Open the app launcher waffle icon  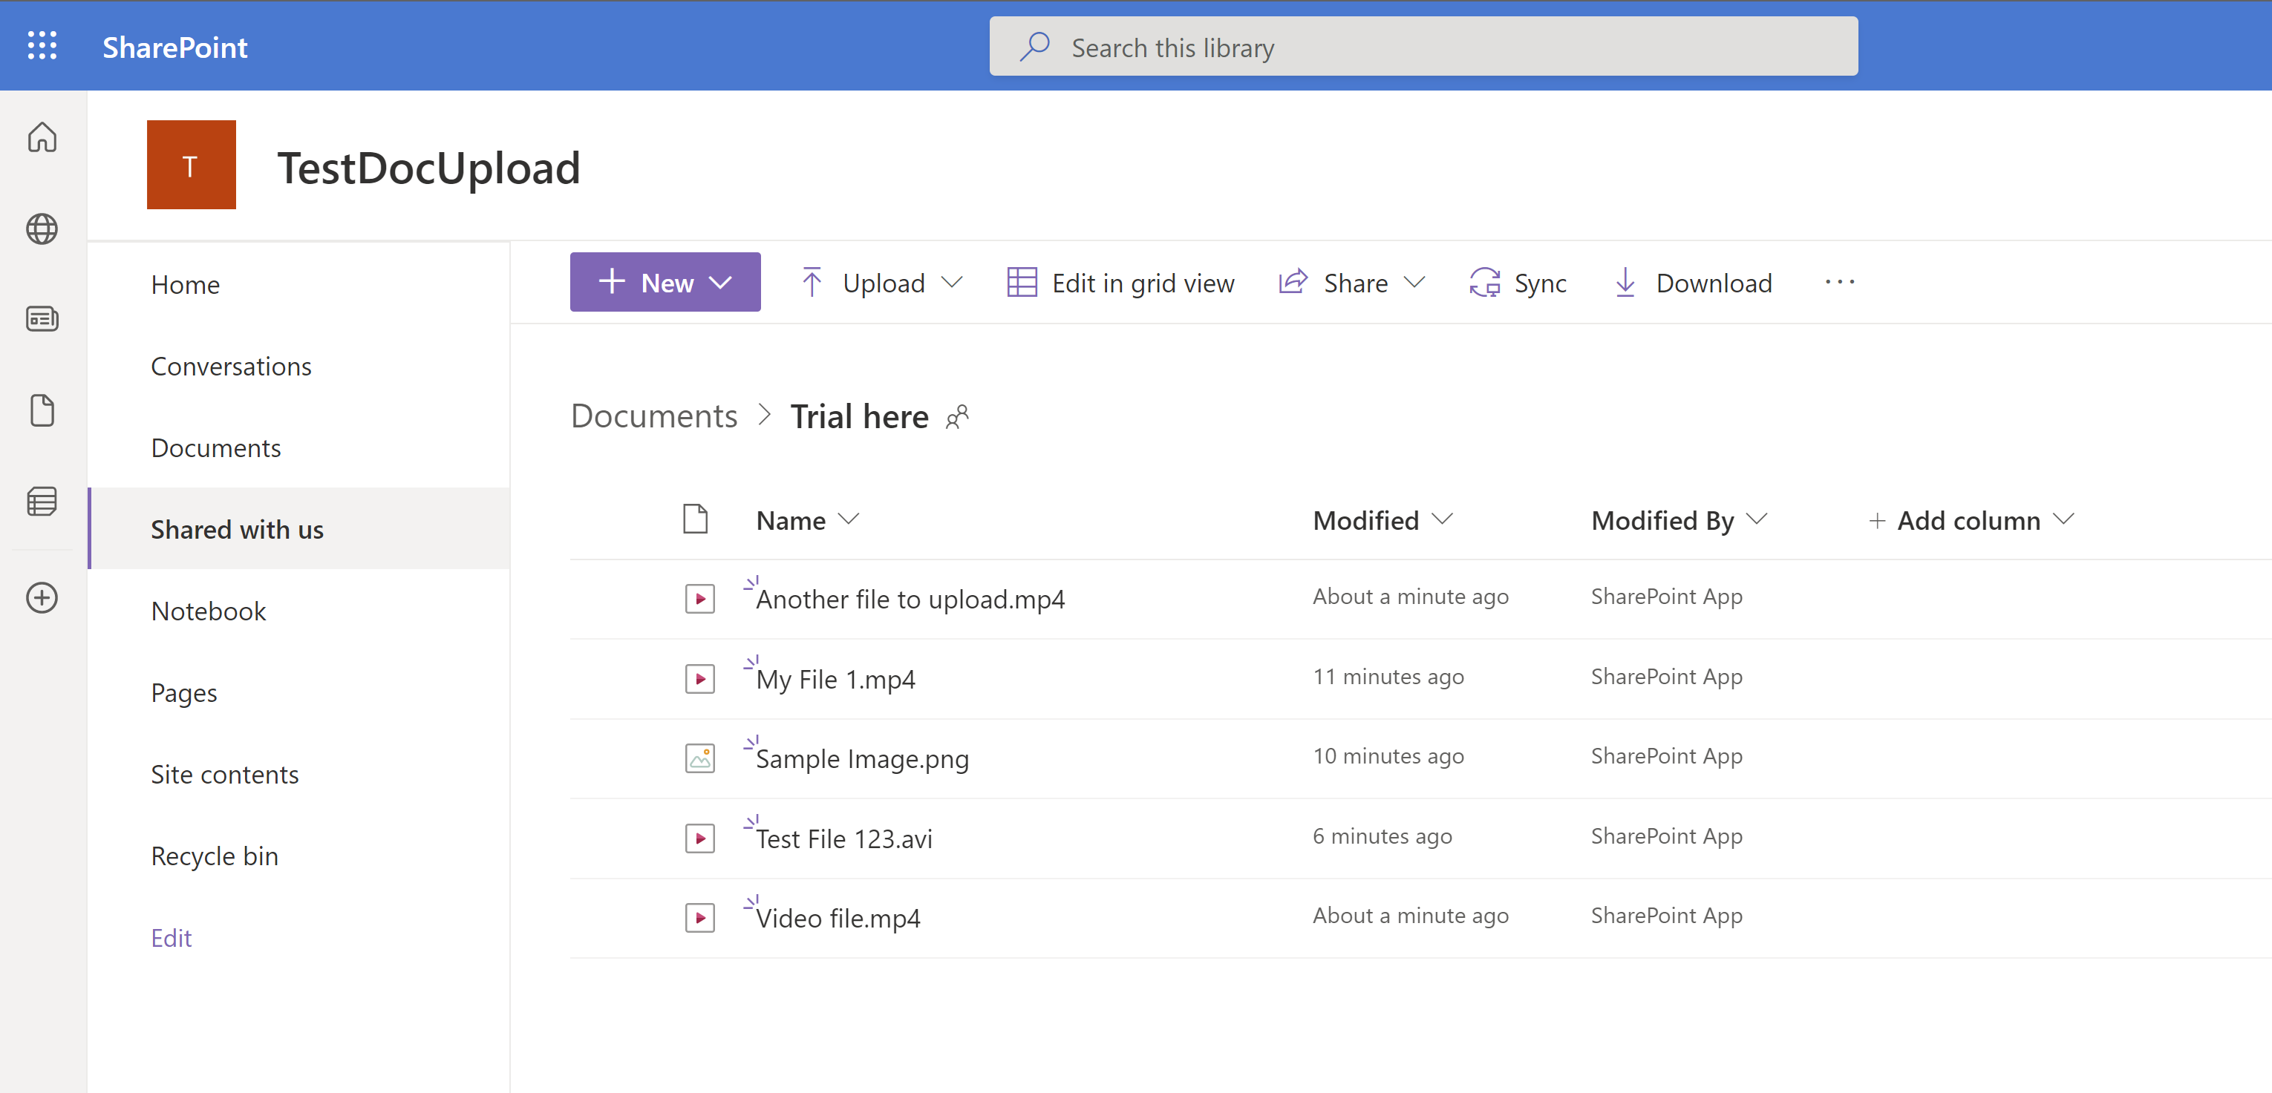pos(42,46)
